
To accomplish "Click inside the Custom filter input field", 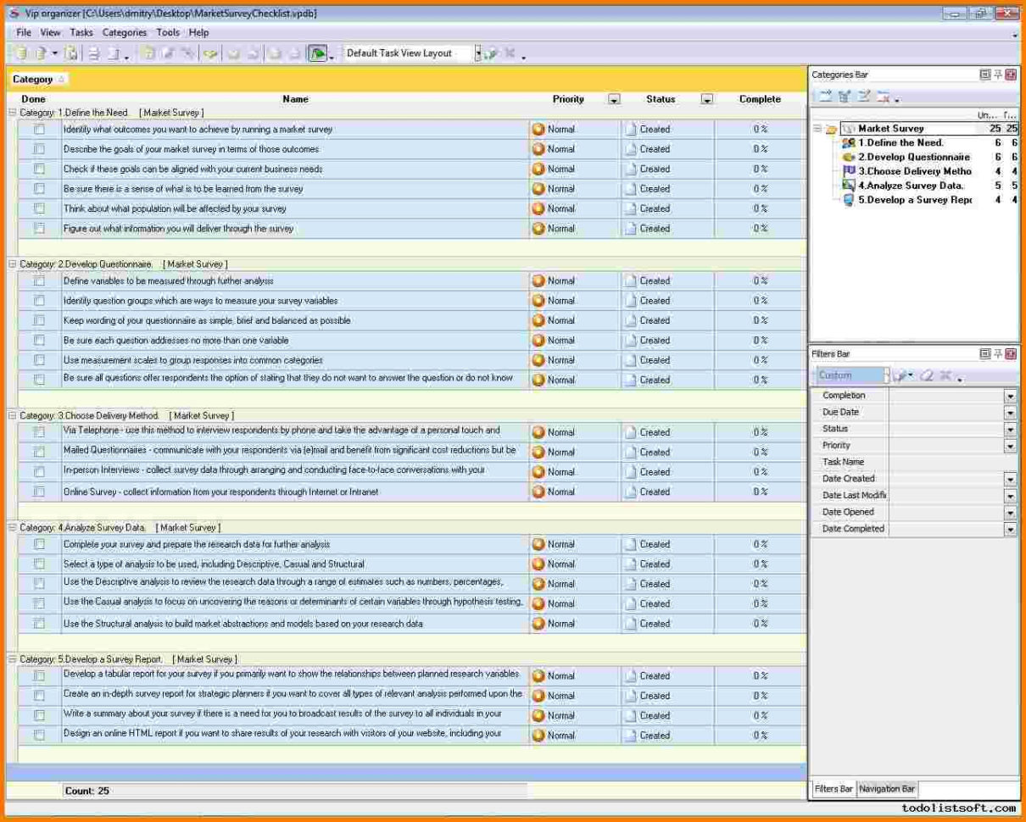I will click(848, 375).
